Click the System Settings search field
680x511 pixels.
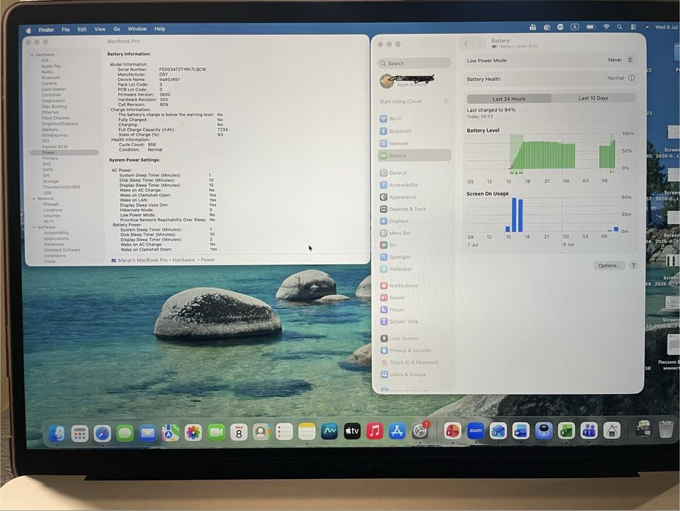click(x=414, y=64)
